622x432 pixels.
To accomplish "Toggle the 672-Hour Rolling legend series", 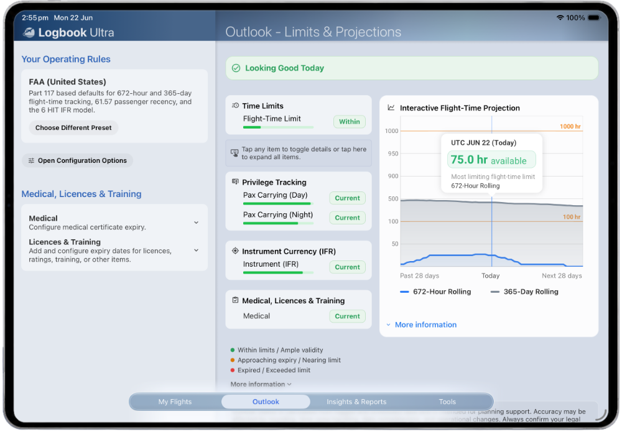I will point(435,292).
